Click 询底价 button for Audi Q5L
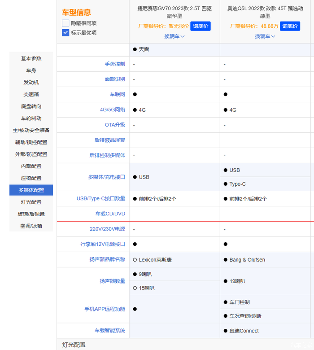 pyautogui.click(x=290, y=26)
